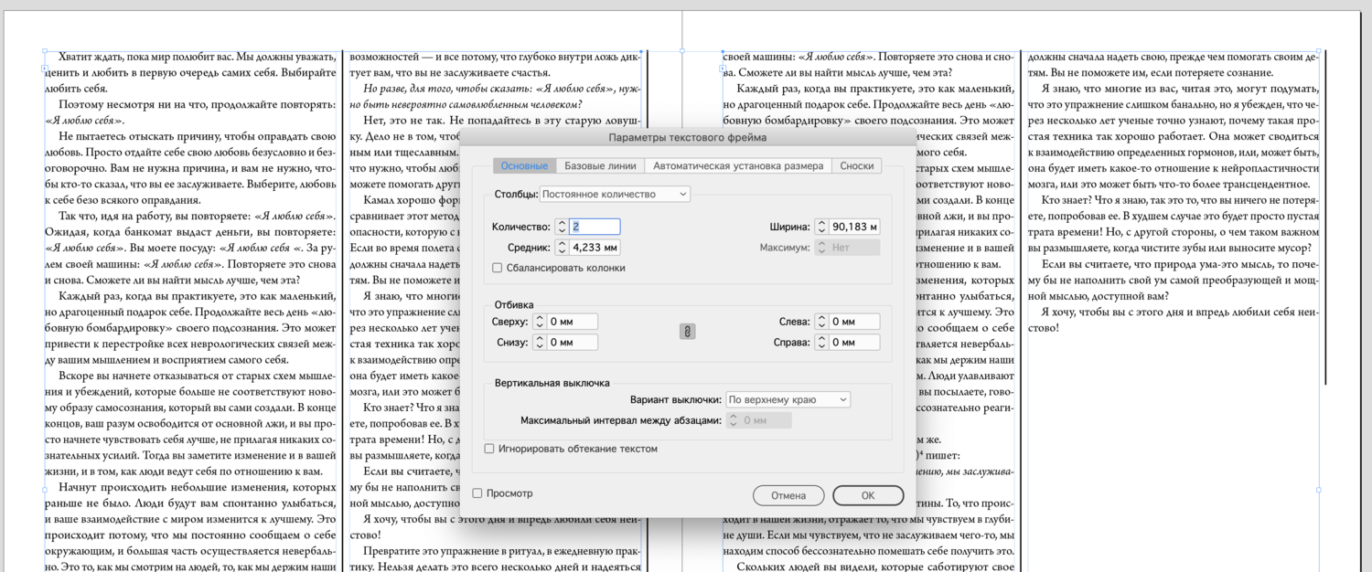Increase the Слева inset via its stepper
The width and height of the screenshot is (1372, 572).
click(x=820, y=318)
